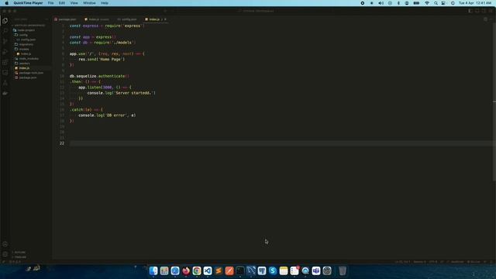
Task: Open the Source Control view
Action: pyautogui.click(x=5, y=41)
